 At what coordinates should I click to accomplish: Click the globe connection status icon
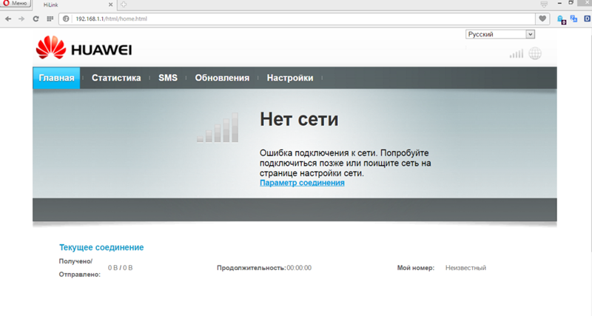tap(534, 53)
